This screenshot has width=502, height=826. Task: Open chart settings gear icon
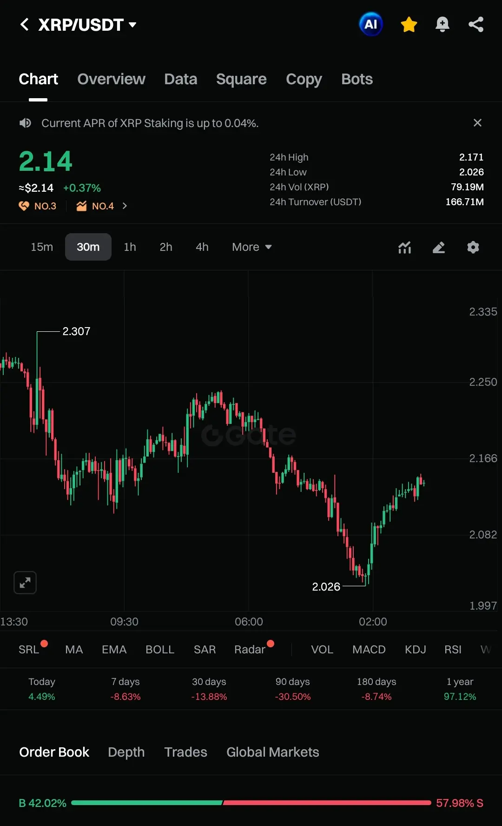473,247
